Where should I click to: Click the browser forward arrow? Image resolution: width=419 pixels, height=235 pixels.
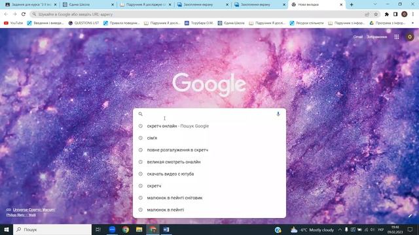14,14
